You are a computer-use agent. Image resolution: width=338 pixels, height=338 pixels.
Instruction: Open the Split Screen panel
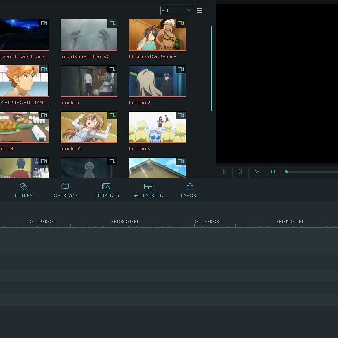tap(148, 190)
